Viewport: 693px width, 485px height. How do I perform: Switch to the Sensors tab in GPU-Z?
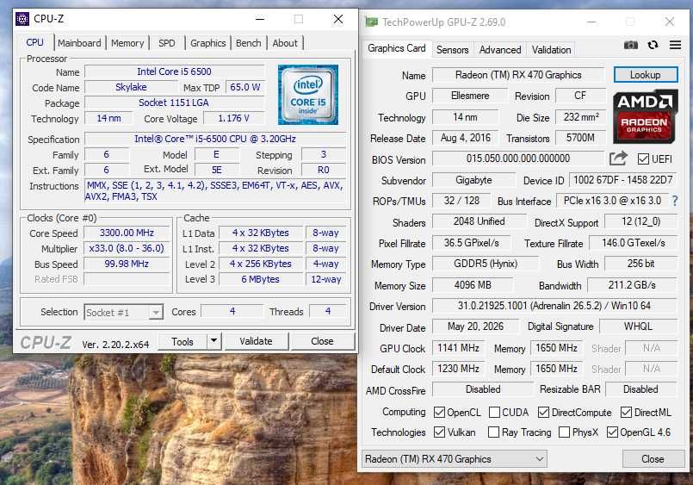coord(452,49)
